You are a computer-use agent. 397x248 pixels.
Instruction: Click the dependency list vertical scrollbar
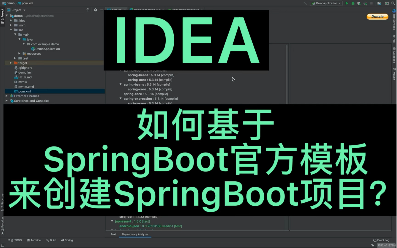[286, 74]
